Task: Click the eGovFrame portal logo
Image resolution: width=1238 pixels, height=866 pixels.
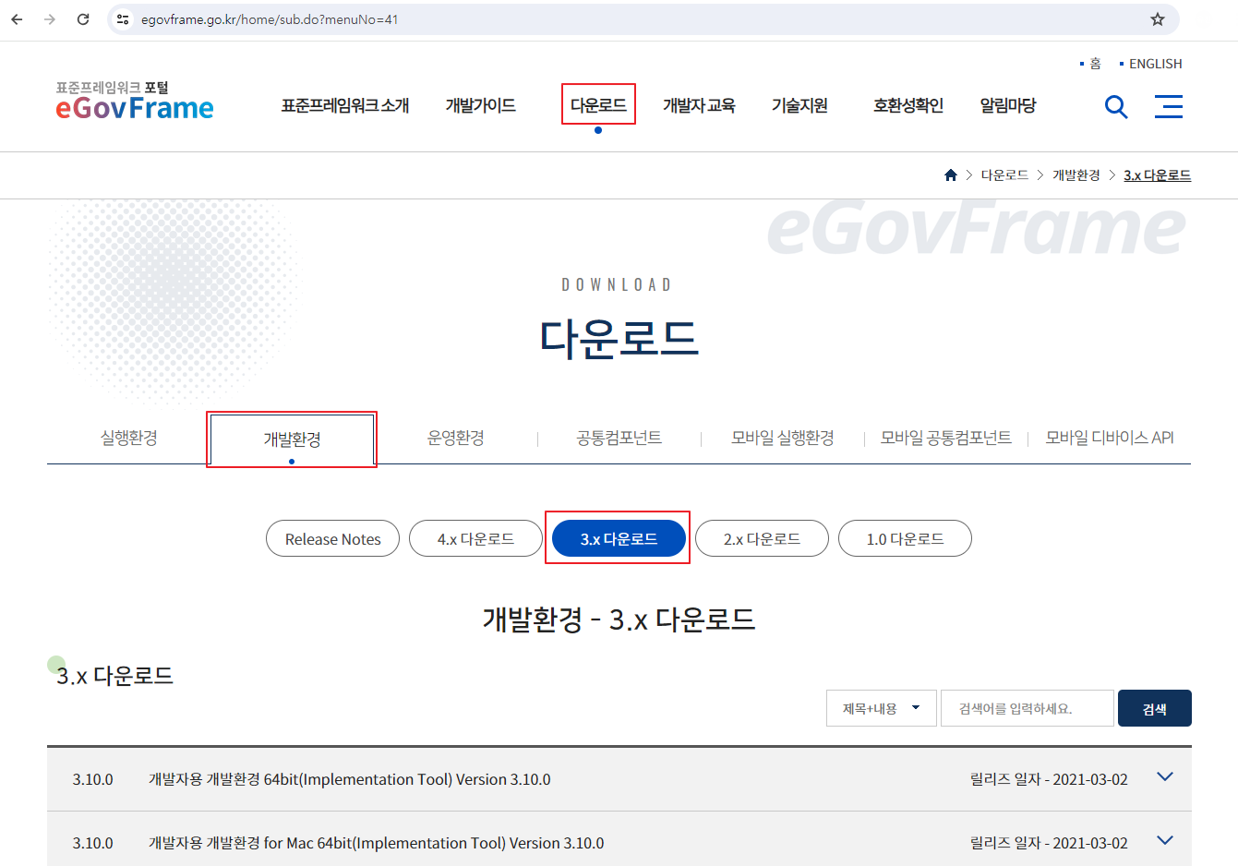Action: coord(135,101)
